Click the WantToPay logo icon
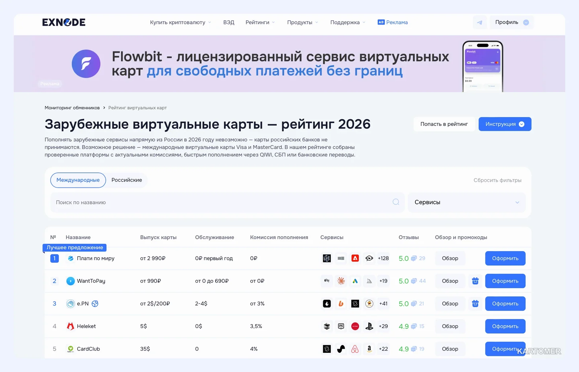This screenshot has width=579, height=372. click(x=70, y=281)
